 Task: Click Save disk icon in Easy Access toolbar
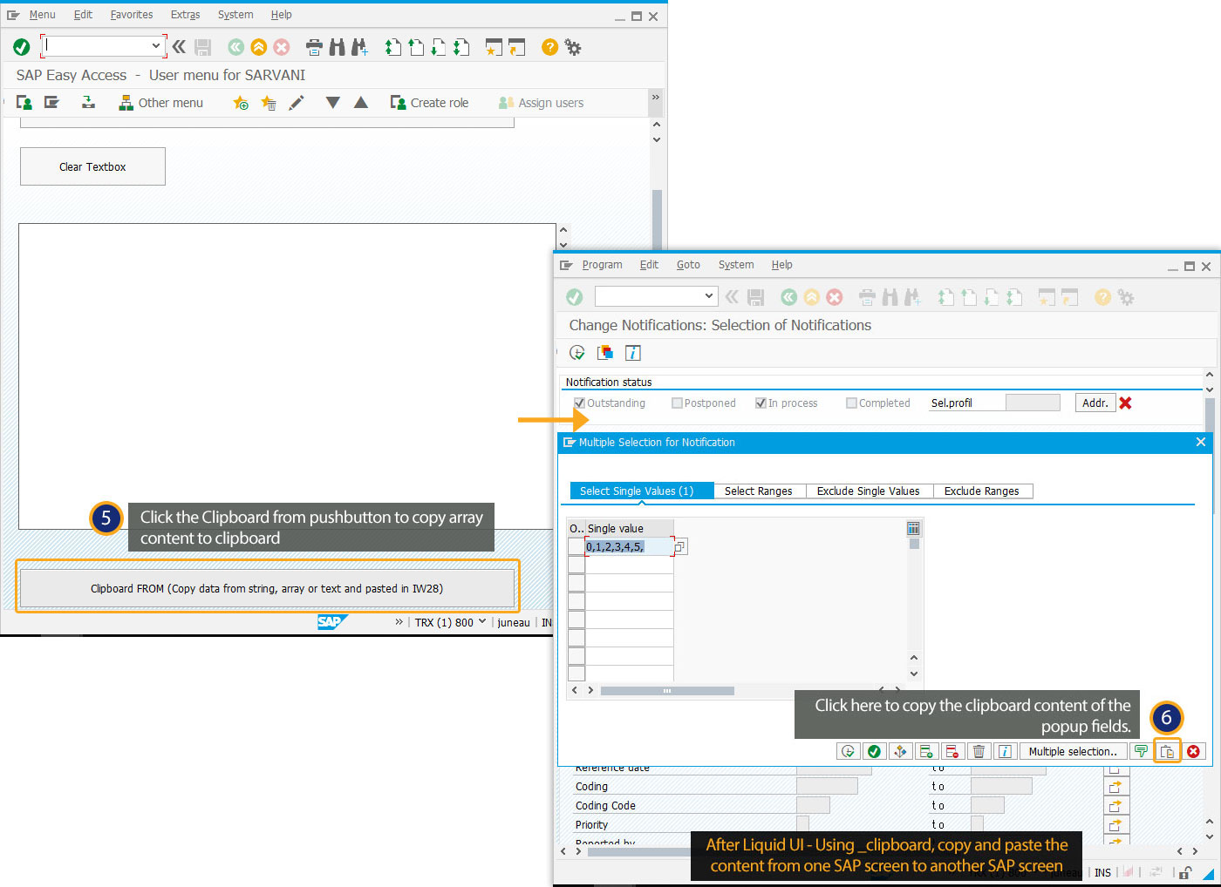(203, 47)
